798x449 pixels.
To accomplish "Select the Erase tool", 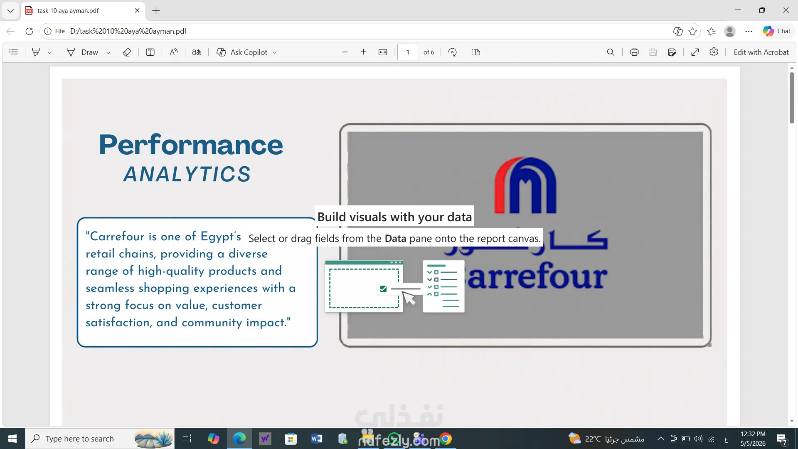I will (127, 52).
